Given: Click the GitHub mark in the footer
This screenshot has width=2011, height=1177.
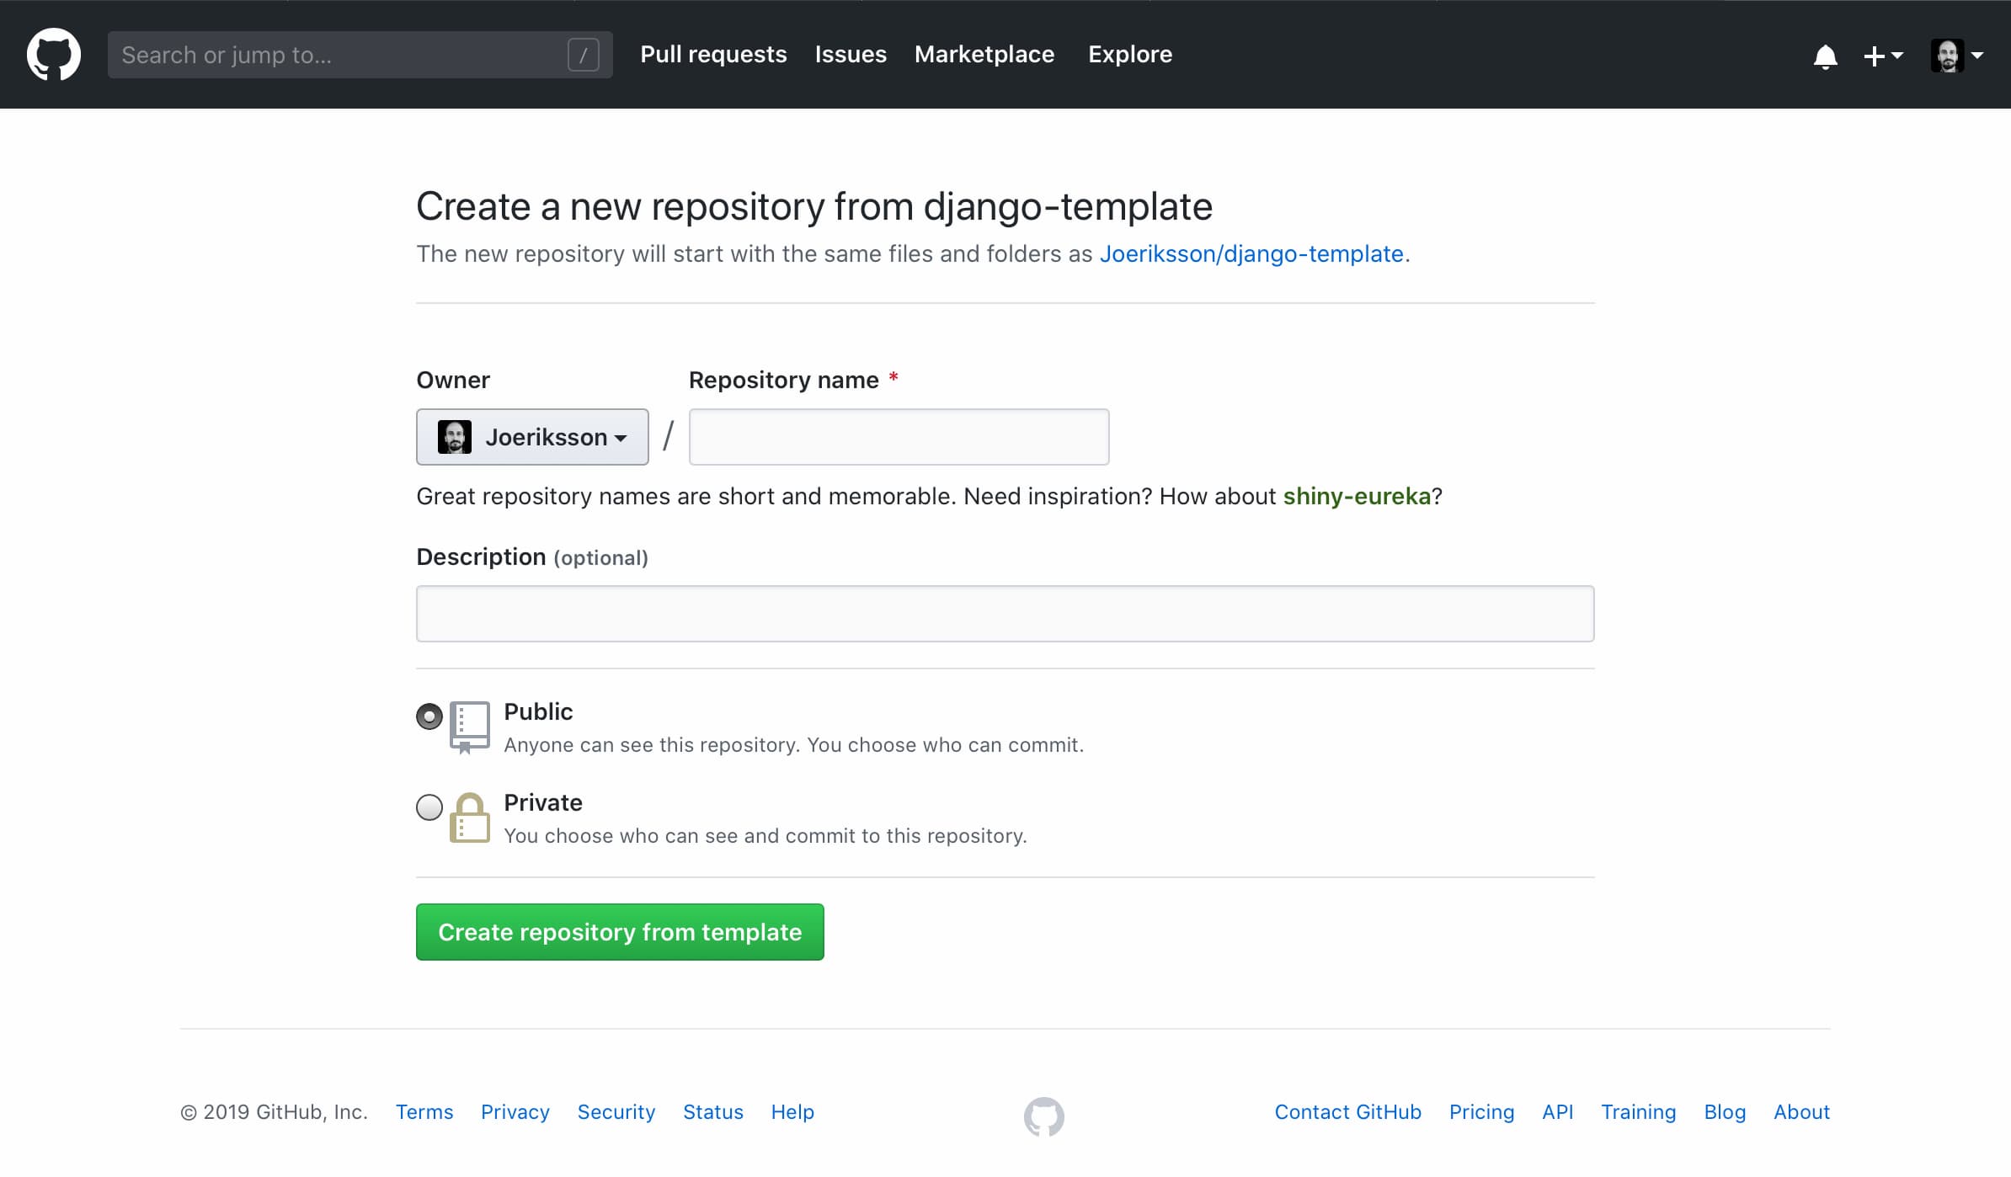Looking at the screenshot, I should pos(1046,1115).
